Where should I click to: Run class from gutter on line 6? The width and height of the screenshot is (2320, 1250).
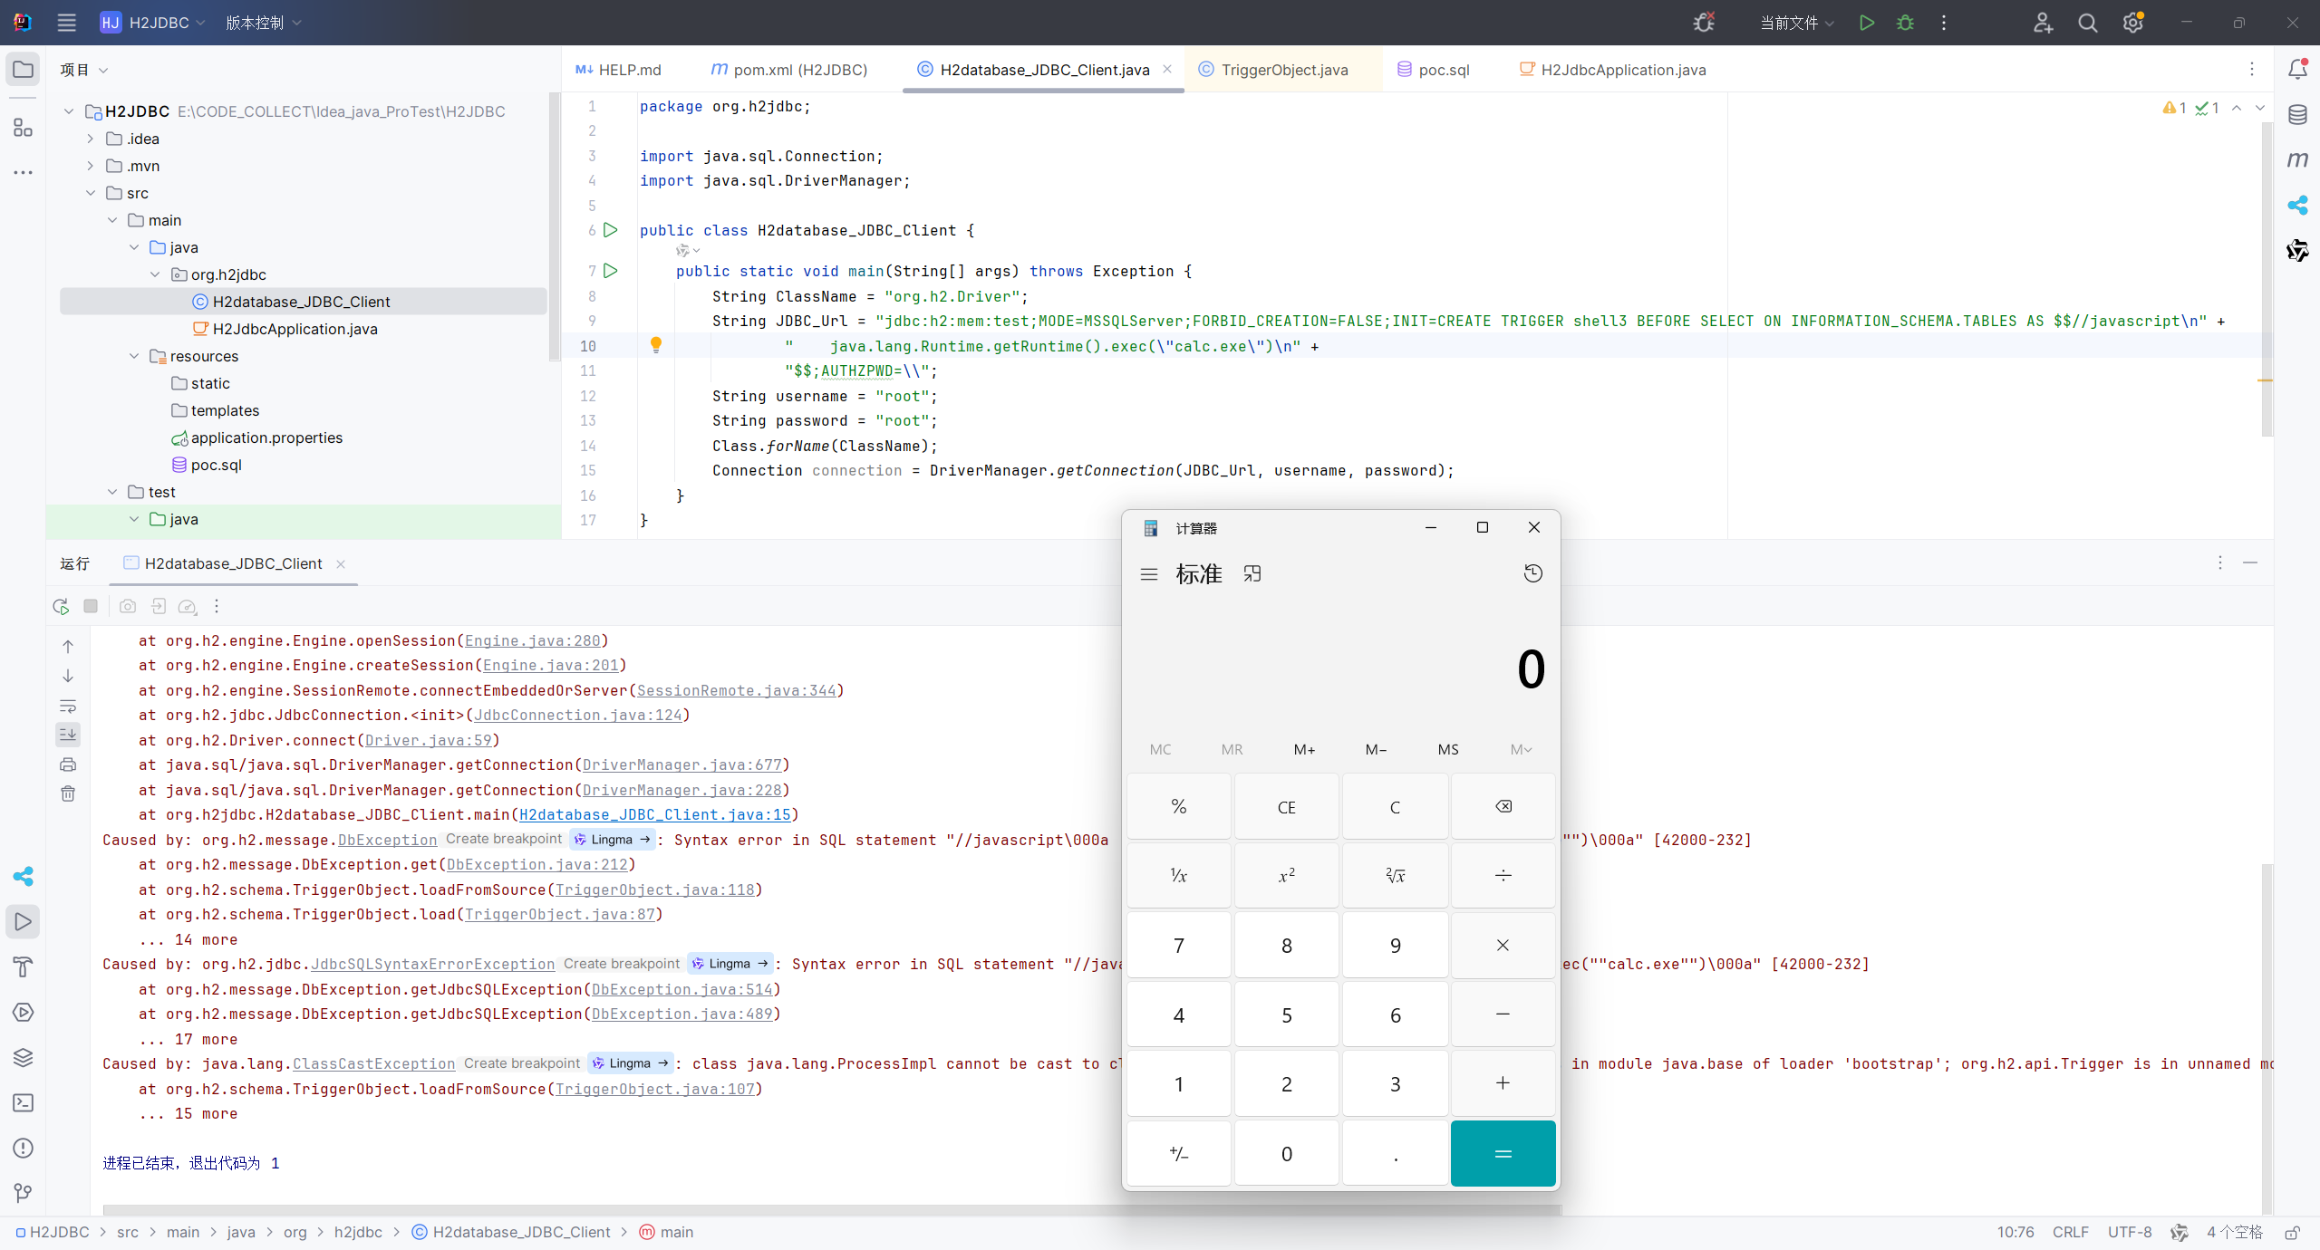(611, 230)
